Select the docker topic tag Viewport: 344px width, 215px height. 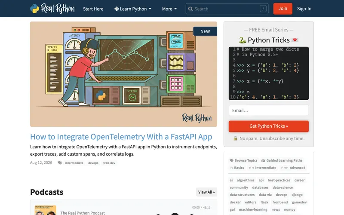pos(235,202)
